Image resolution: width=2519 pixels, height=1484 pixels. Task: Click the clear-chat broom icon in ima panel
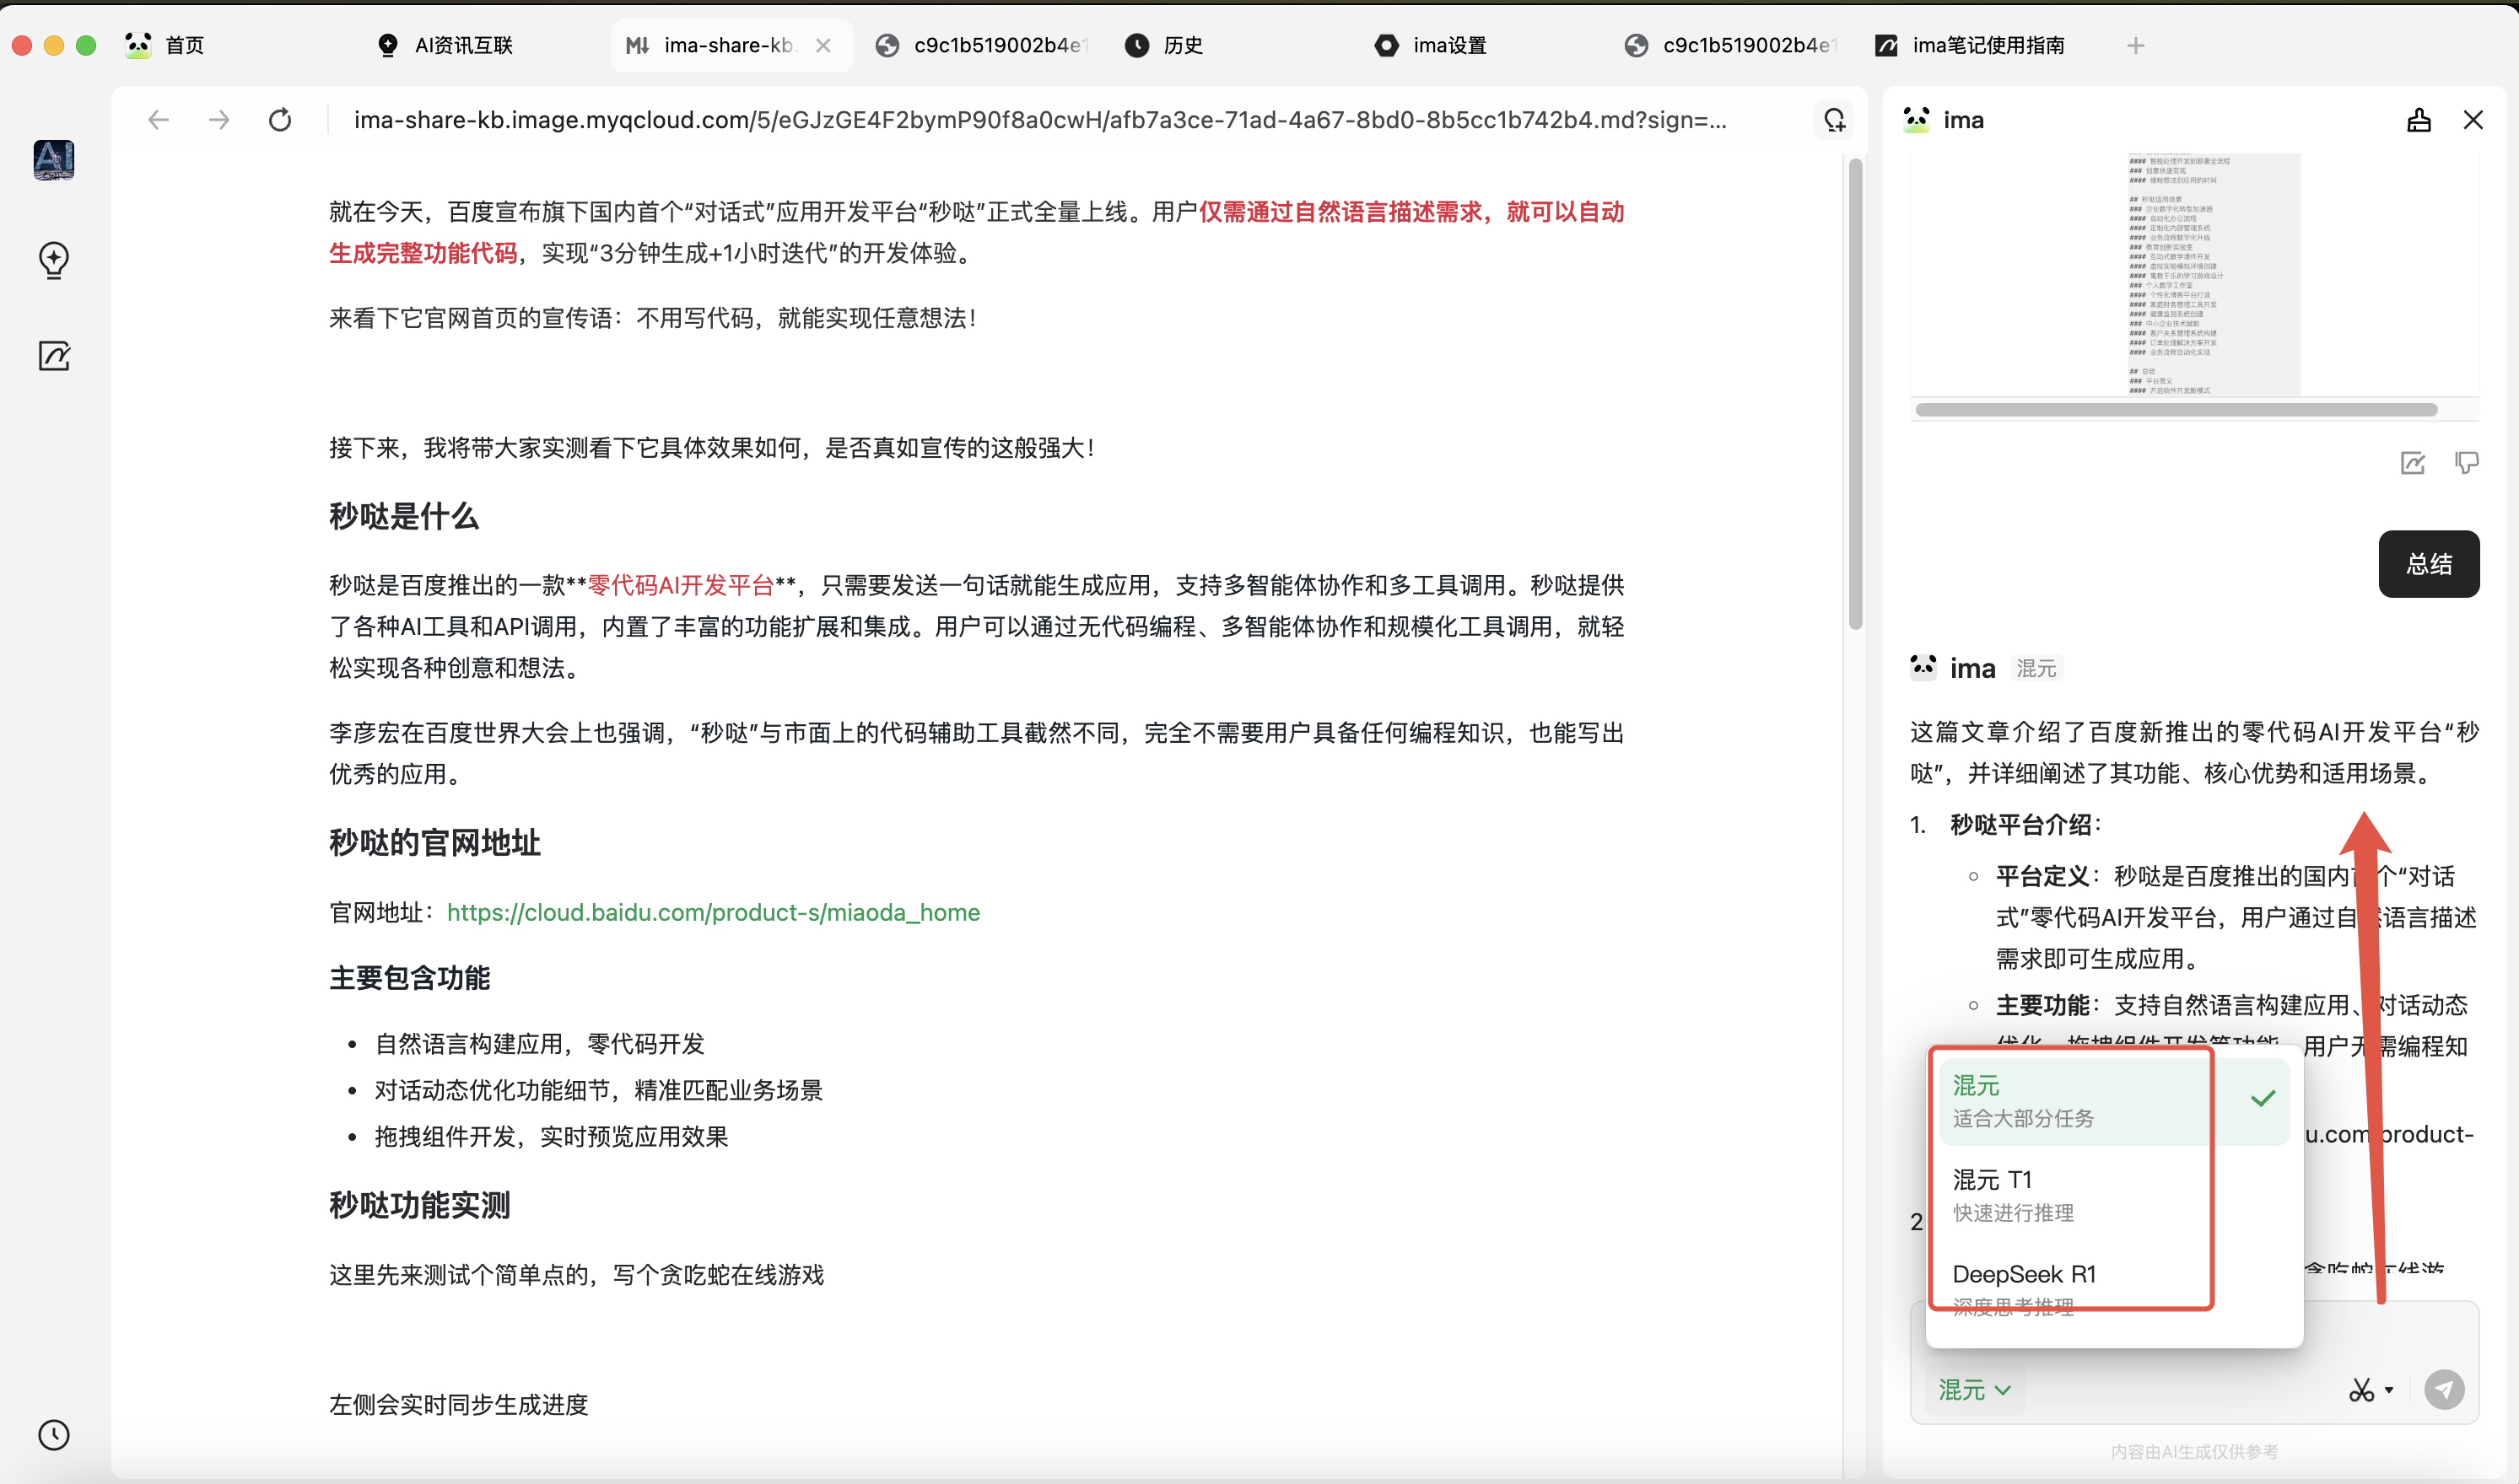[x=2419, y=120]
